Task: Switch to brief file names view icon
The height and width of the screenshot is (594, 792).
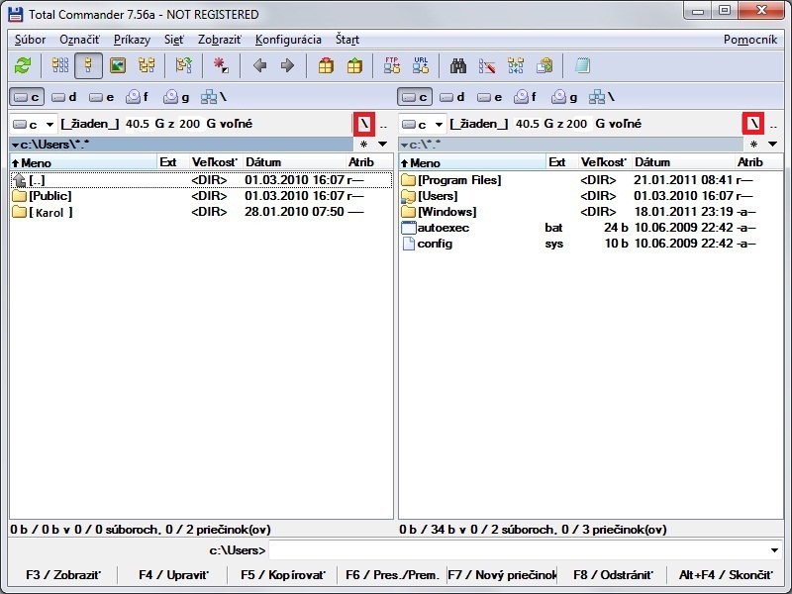Action: coord(60,65)
